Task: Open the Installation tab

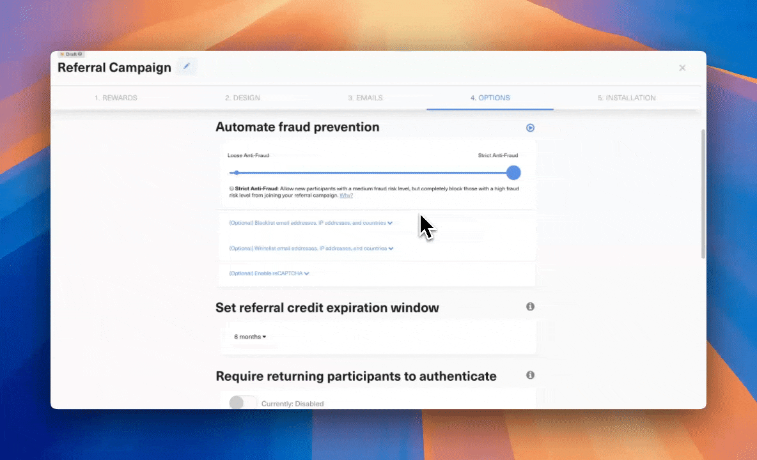Action: pyautogui.click(x=626, y=97)
